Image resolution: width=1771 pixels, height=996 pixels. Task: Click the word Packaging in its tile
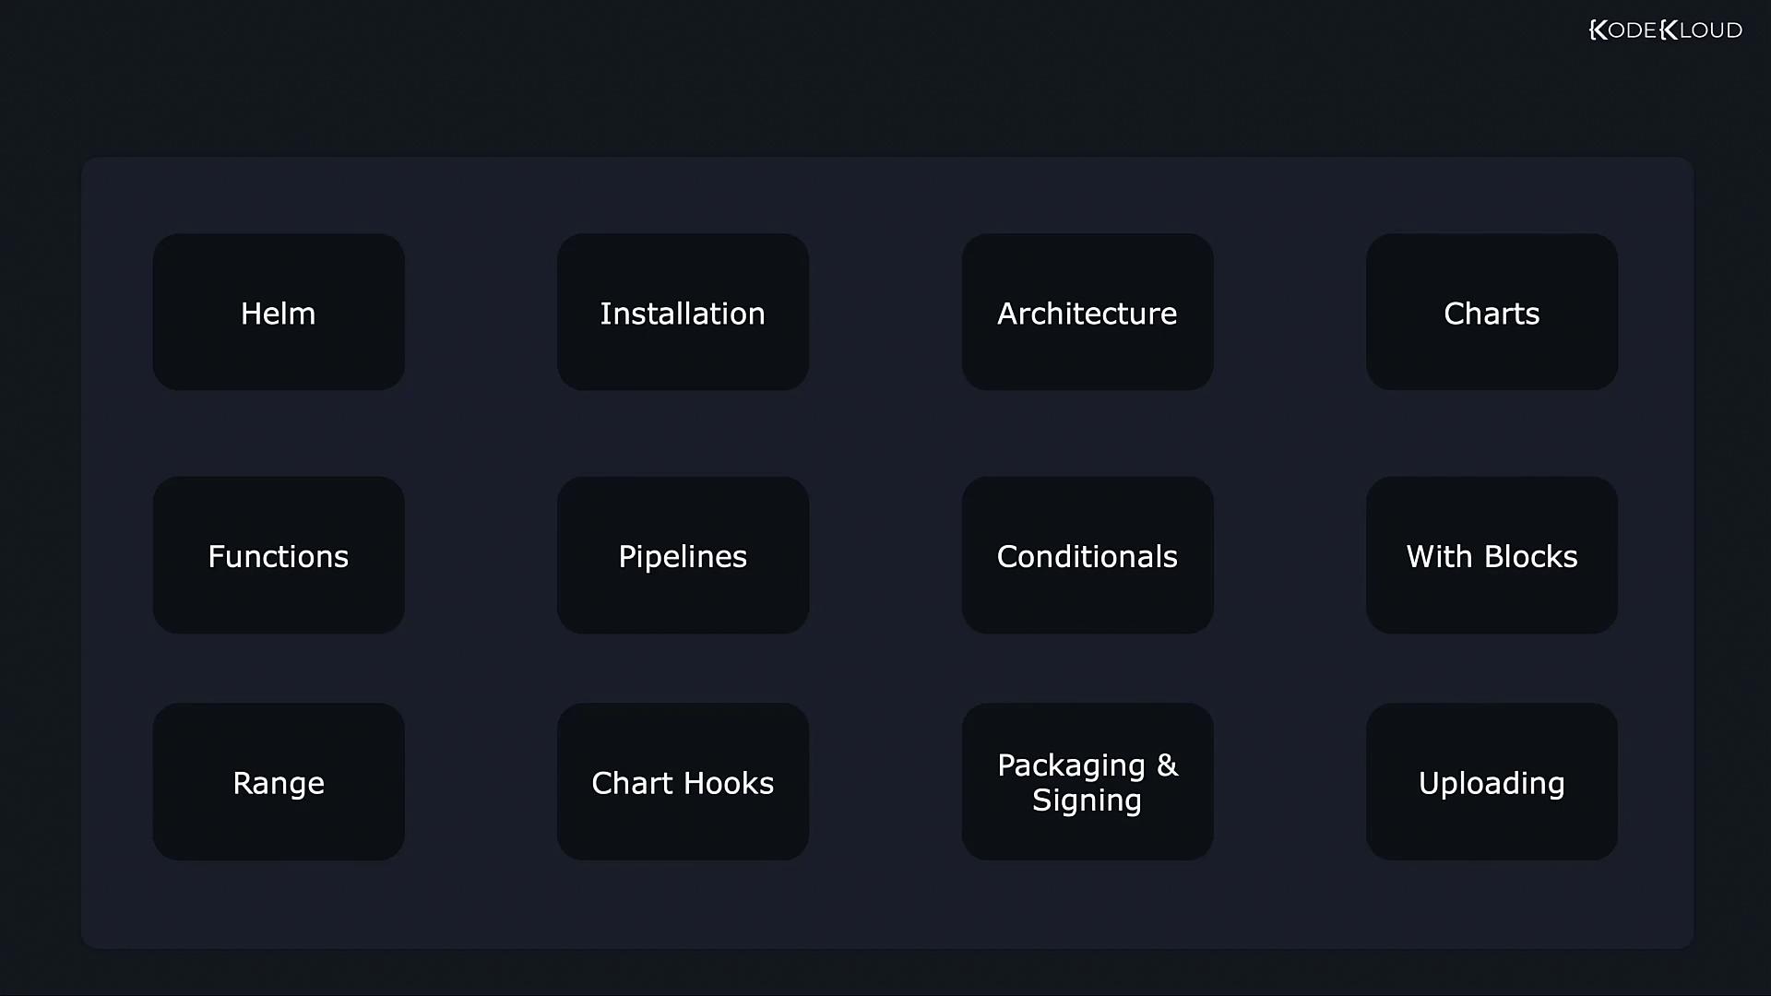(x=1071, y=765)
